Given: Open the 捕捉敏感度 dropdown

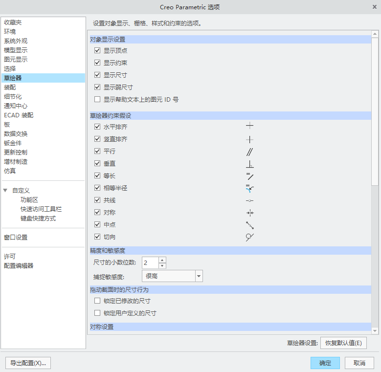Looking at the screenshot, I should (x=199, y=276).
